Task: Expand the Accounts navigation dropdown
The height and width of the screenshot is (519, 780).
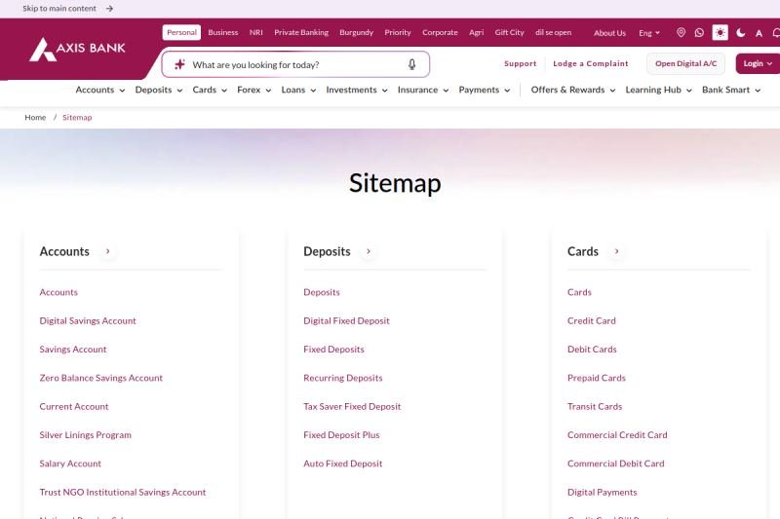Action: pyautogui.click(x=100, y=90)
